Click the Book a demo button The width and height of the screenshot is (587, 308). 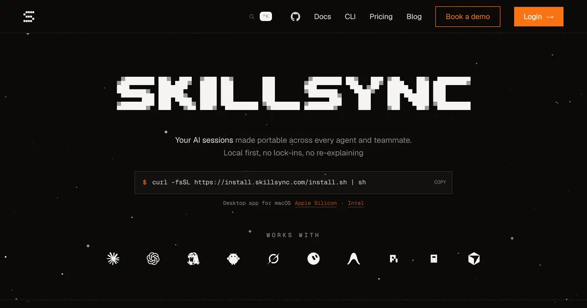[x=468, y=17]
